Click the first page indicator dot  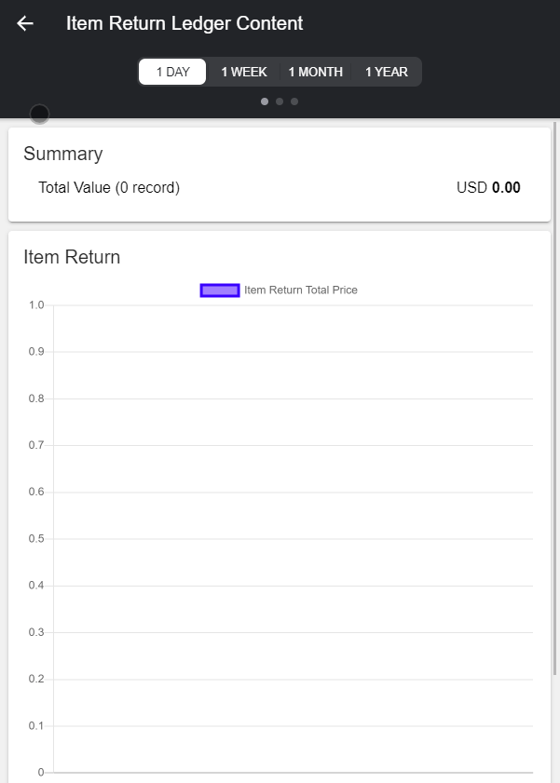pyautogui.click(x=265, y=101)
